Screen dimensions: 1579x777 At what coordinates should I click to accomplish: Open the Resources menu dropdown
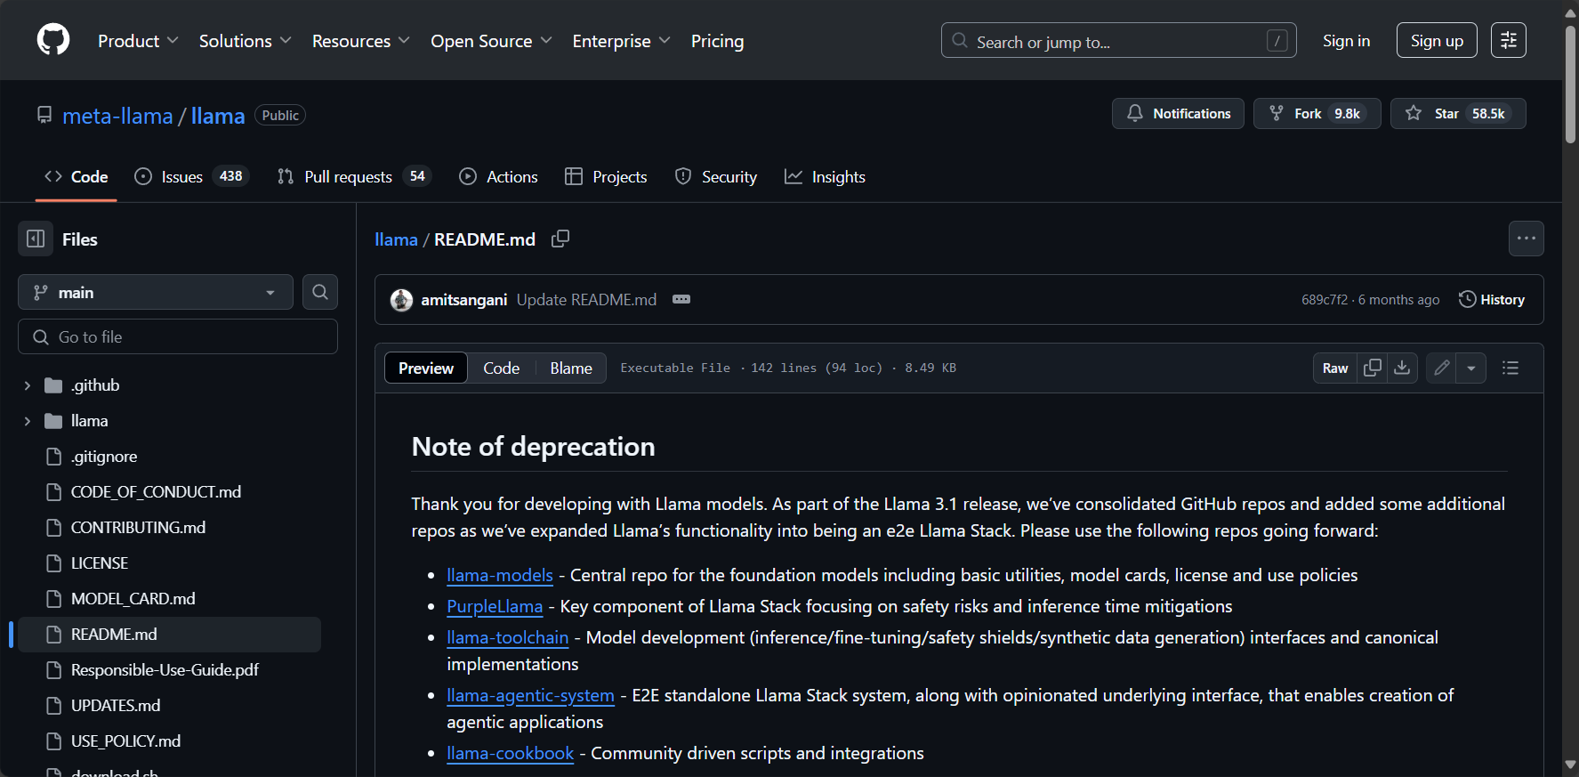[x=360, y=41]
